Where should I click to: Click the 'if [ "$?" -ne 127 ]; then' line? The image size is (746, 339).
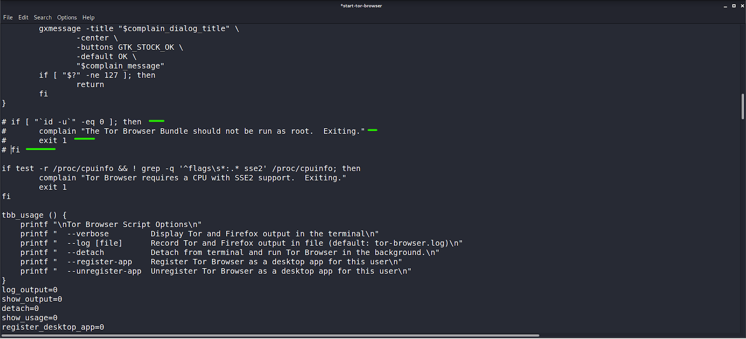[x=97, y=75]
